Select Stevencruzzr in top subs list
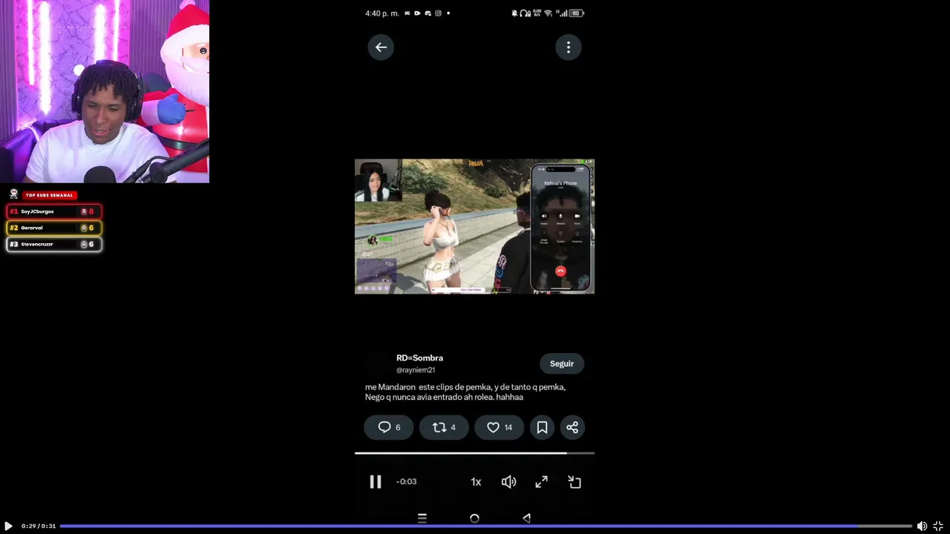 click(x=54, y=244)
